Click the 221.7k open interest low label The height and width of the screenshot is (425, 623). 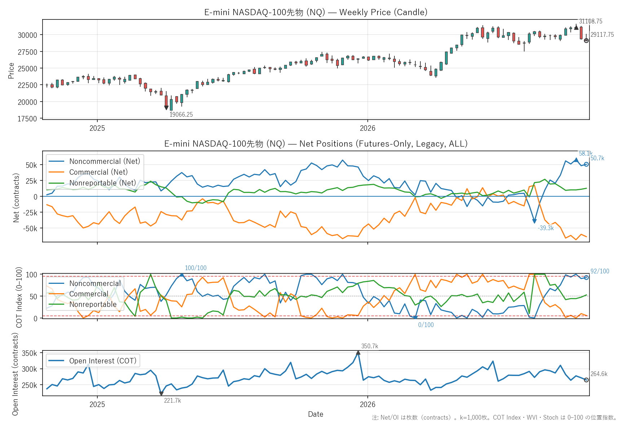[172, 401]
